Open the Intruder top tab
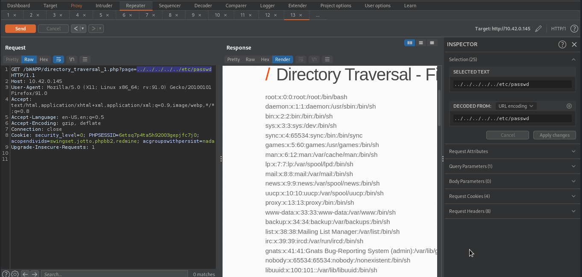Image resolution: width=582 pixels, height=277 pixels. click(x=104, y=6)
